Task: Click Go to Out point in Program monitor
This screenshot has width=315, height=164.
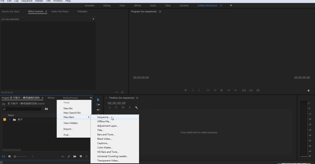Action: [x=235, y=90]
